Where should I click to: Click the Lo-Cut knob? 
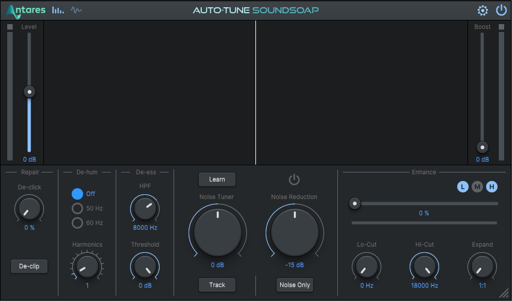[366, 267]
